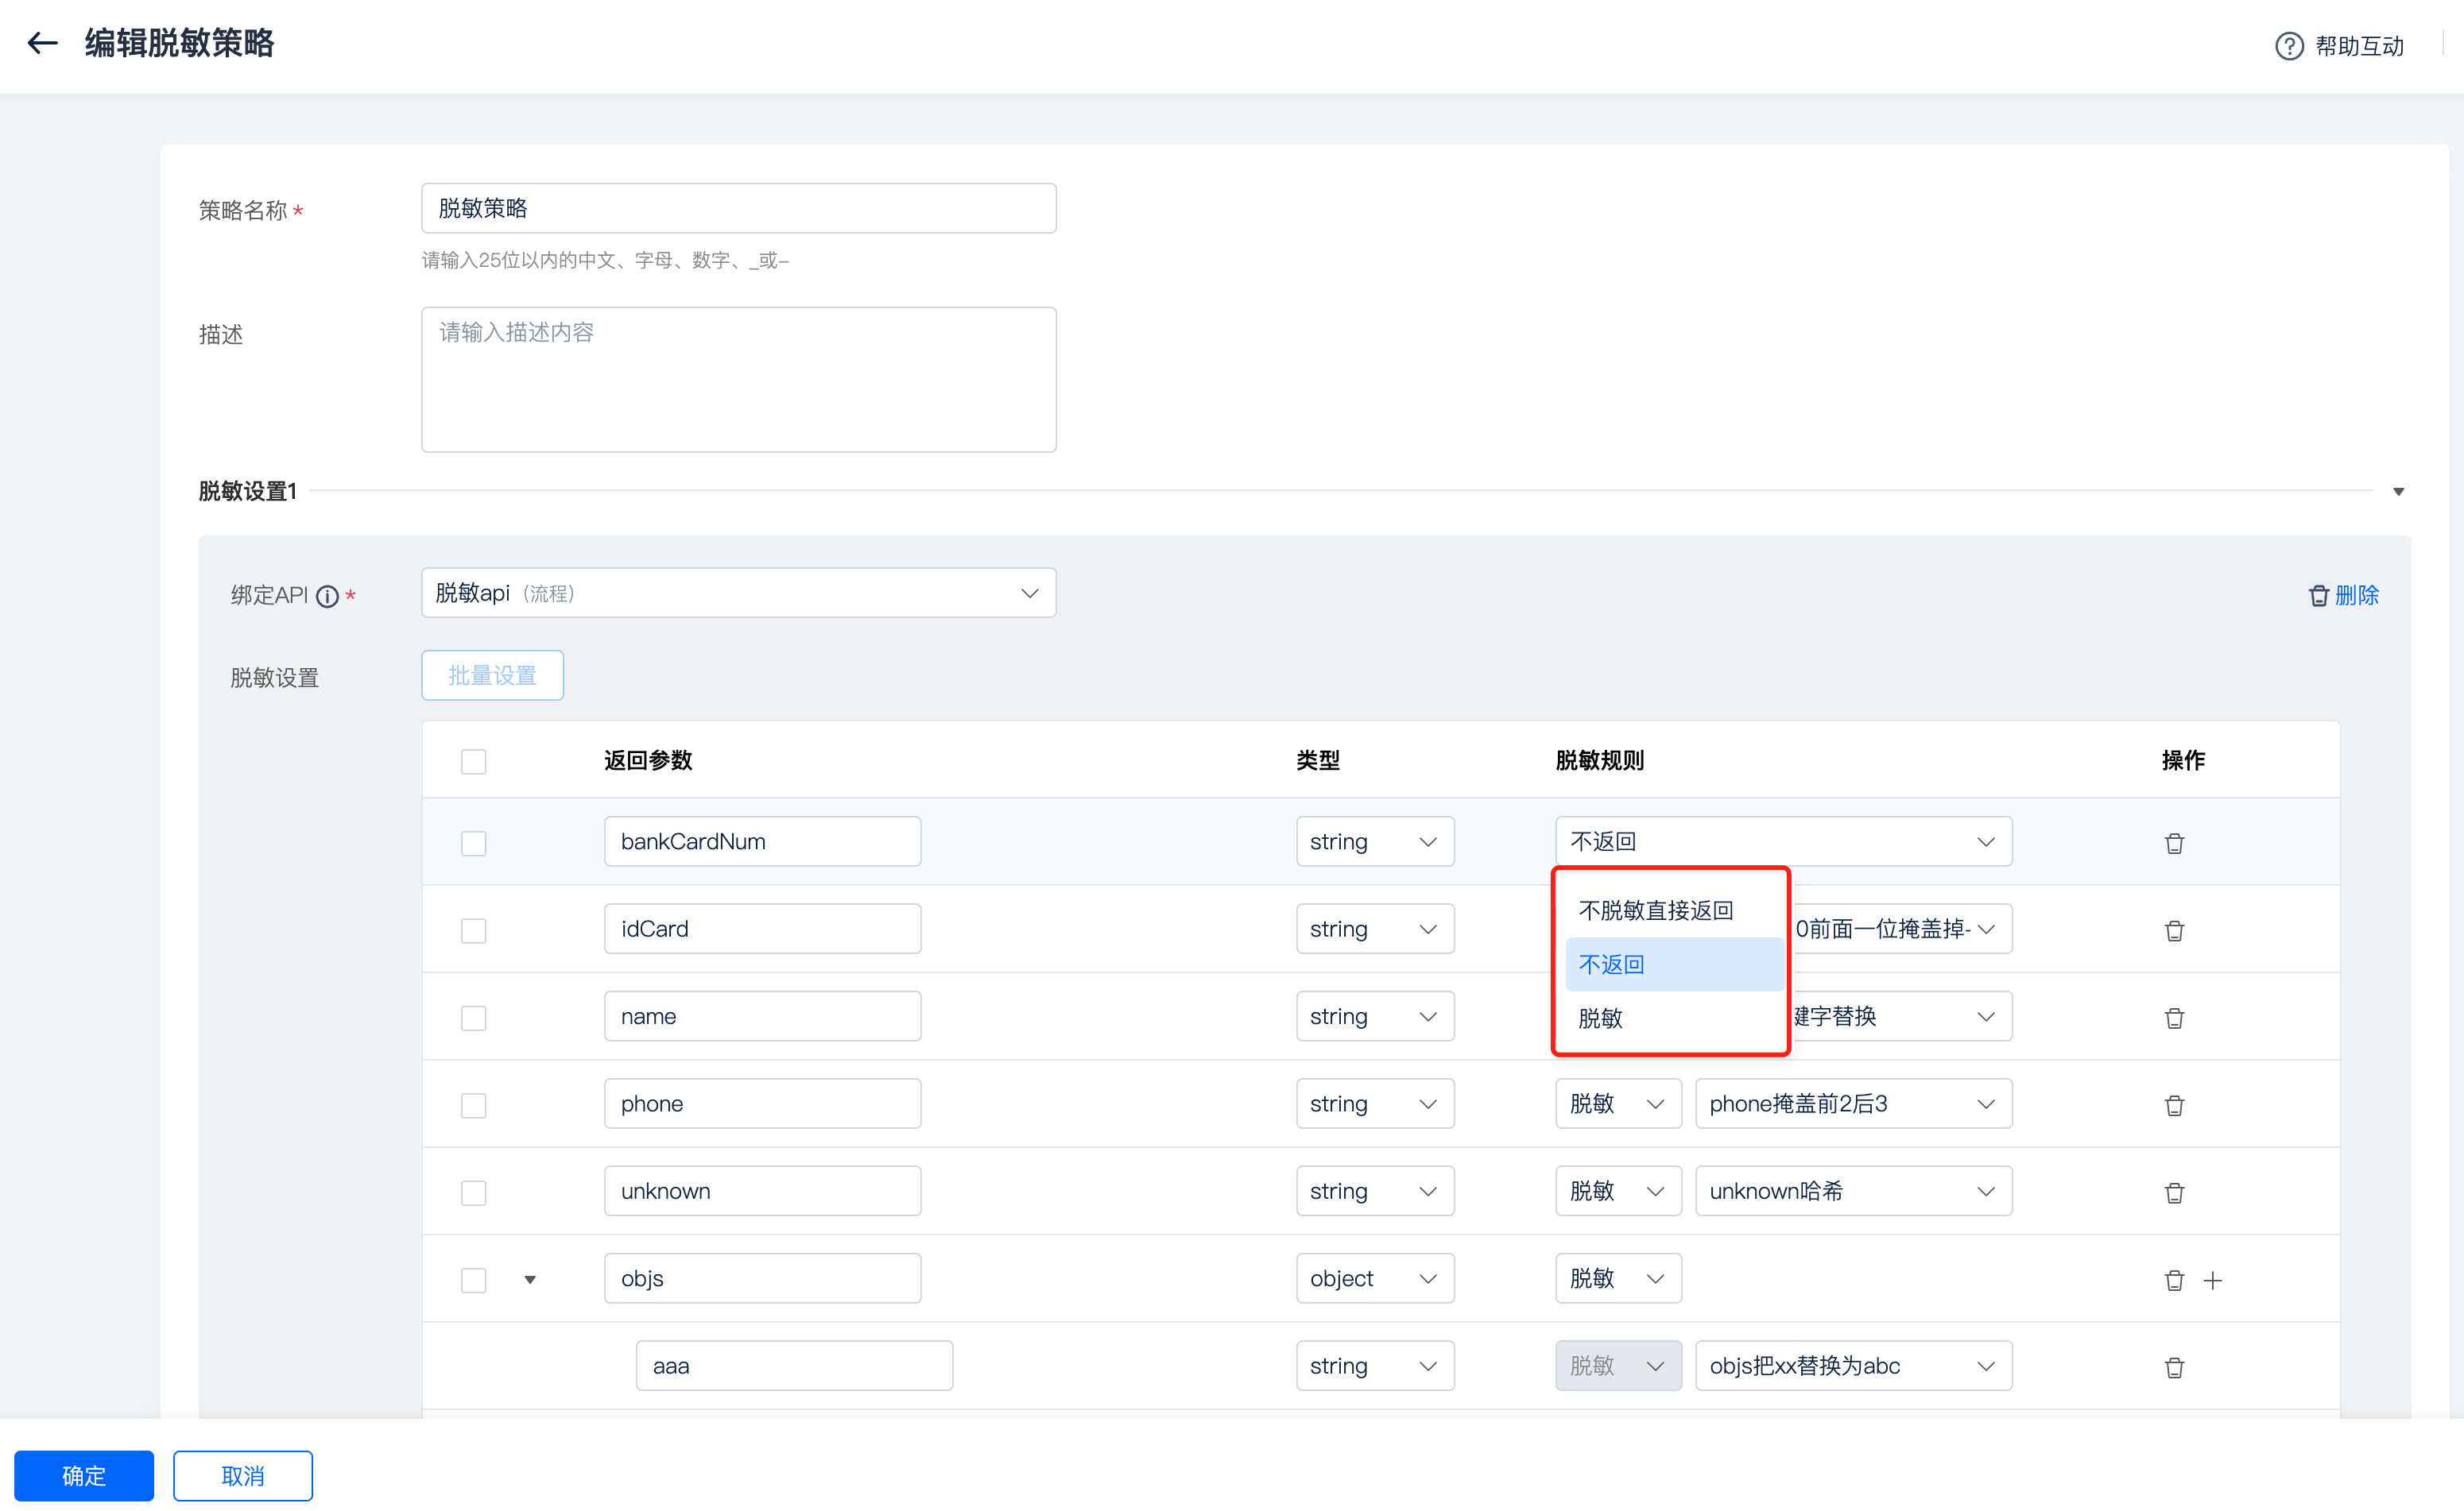This screenshot has width=2464, height=1511.
Task: Edit the objs parameter field
Action: [x=762, y=1278]
